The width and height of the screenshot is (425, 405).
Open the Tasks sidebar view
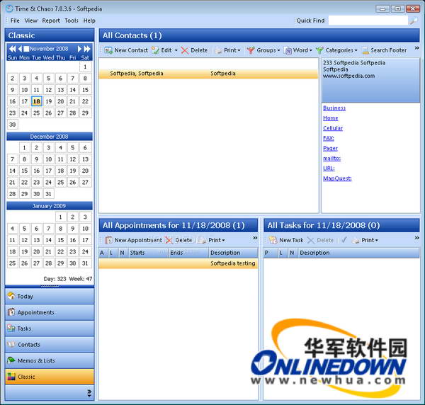click(x=50, y=329)
